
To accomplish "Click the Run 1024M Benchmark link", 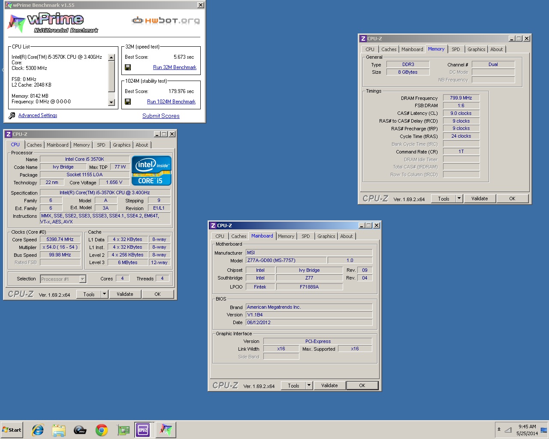I will [171, 102].
